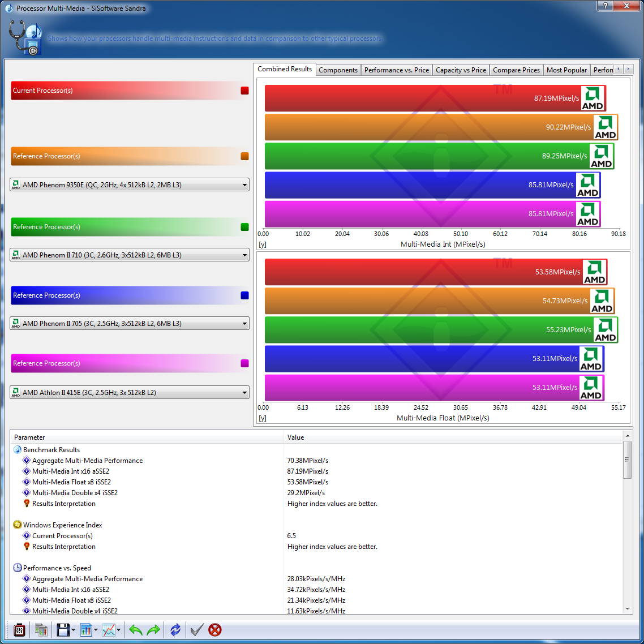Click the bar chart report icon
The width and height of the screenshot is (644, 644).
[x=86, y=630]
